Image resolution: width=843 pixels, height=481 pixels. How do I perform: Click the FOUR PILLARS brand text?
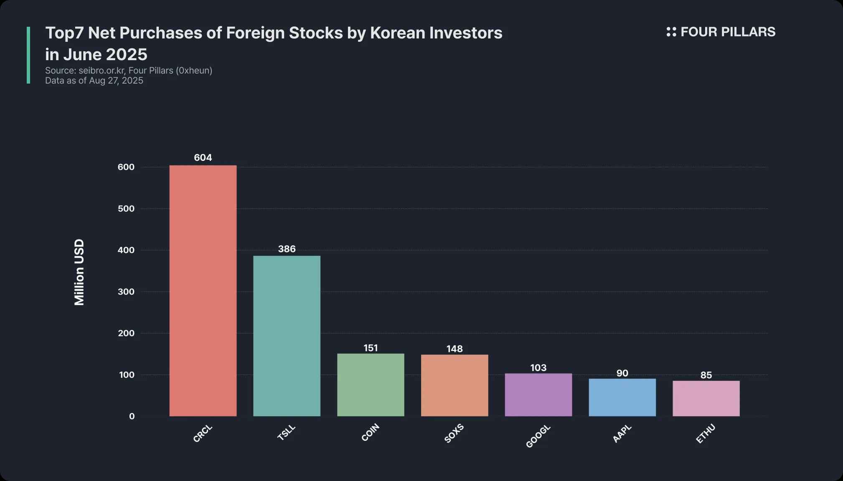(x=728, y=32)
